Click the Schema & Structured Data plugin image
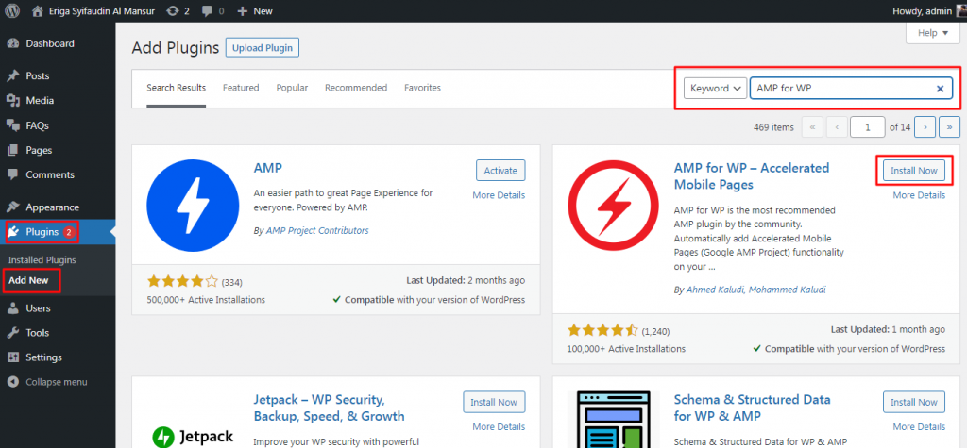 pyautogui.click(x=614, y=420)
